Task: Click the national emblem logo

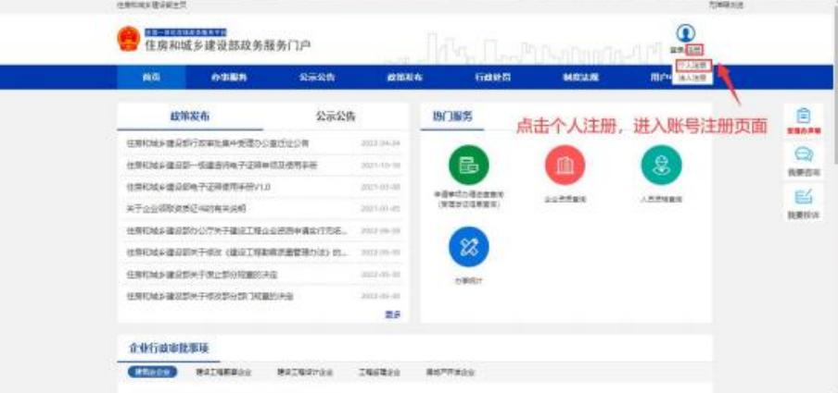Action: pyautogui.click(x=128, y=41)
